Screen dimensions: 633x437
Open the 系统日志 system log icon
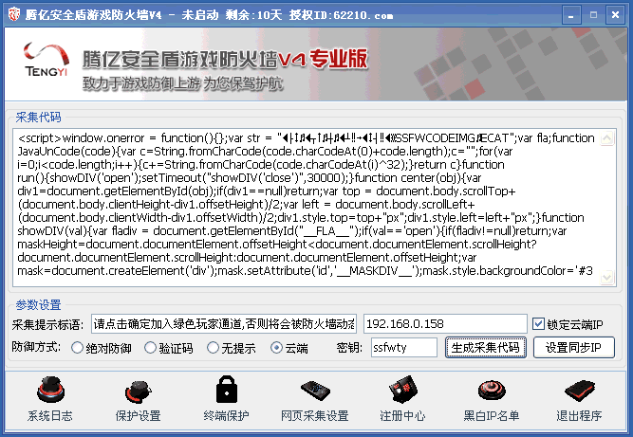[50, 390]
